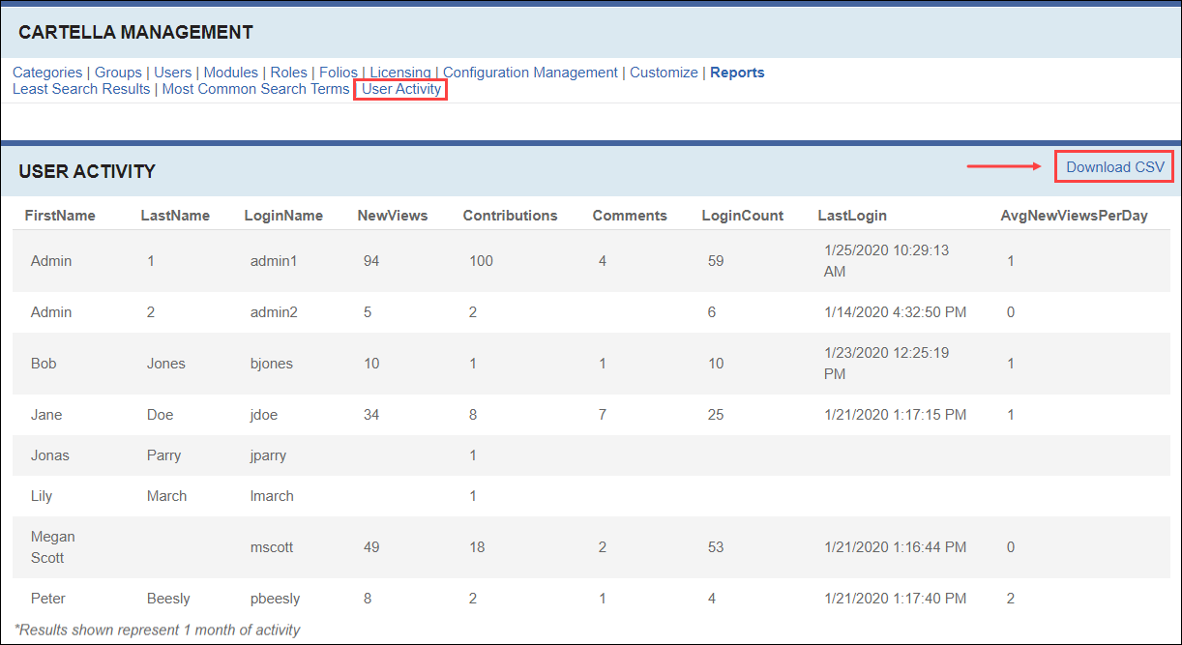
Task: Click the Jones last name cell
Action: click(166, 364)
